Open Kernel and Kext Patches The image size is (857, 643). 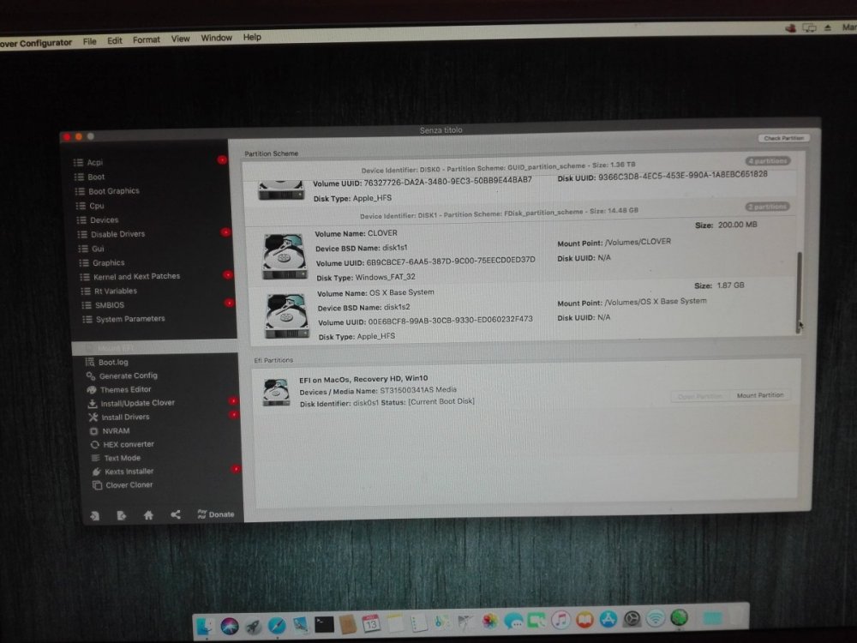pyautogui.click(x=136, y=277)
